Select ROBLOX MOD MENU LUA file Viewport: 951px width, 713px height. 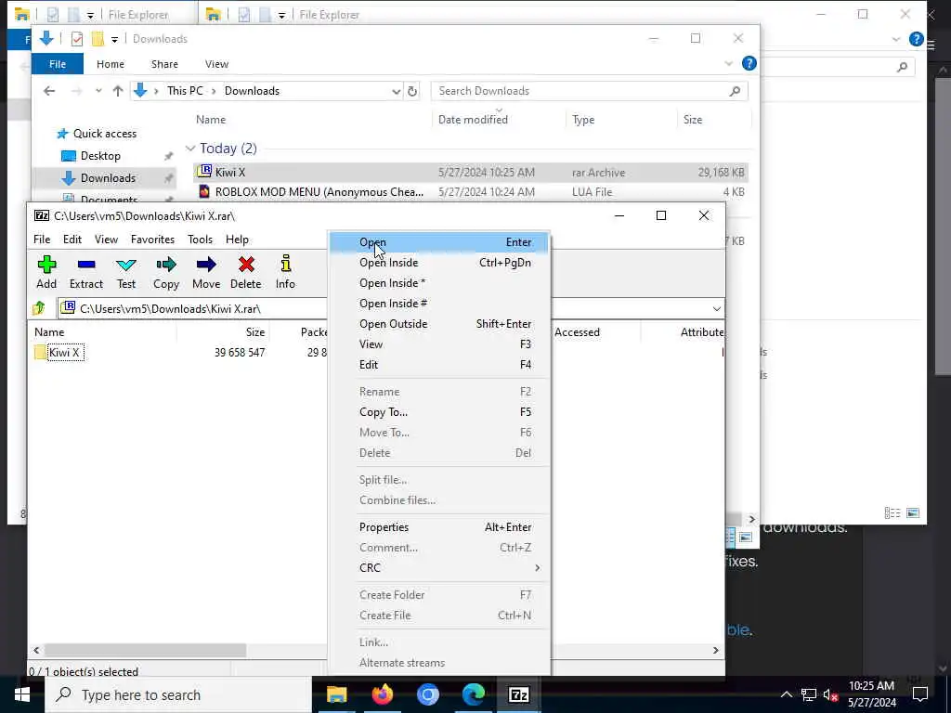pos(470,192)
